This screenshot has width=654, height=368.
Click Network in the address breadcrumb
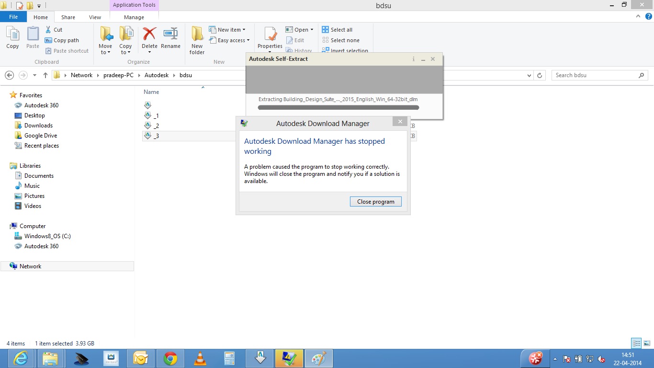point(81,75)
